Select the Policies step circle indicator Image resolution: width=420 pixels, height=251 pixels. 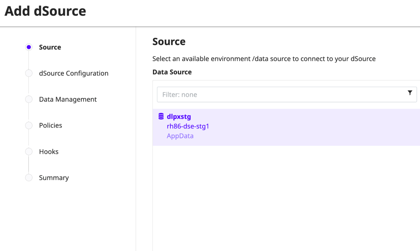[29, 125]
